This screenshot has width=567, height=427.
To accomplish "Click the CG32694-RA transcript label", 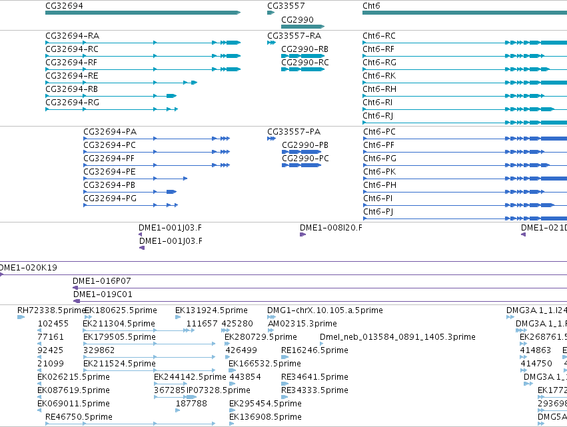I will (x=73, y=36).
